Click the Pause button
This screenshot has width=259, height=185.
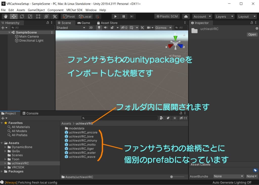(123, 16)
